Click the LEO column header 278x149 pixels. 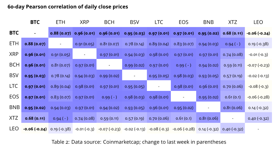click(x=258, y=22)
